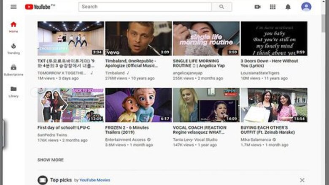Open Trending in sidebar
Viewport: 329px width, 185px height.
(x=13, y=49)
